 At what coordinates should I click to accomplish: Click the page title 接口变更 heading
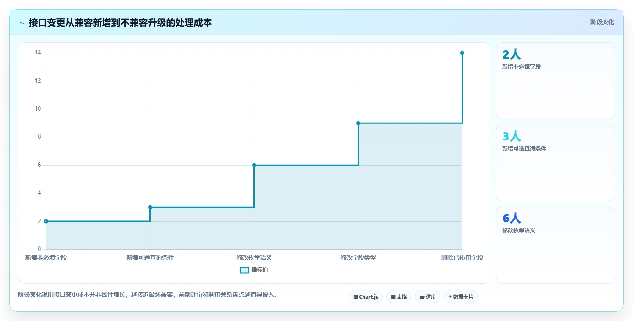(120, 22)
